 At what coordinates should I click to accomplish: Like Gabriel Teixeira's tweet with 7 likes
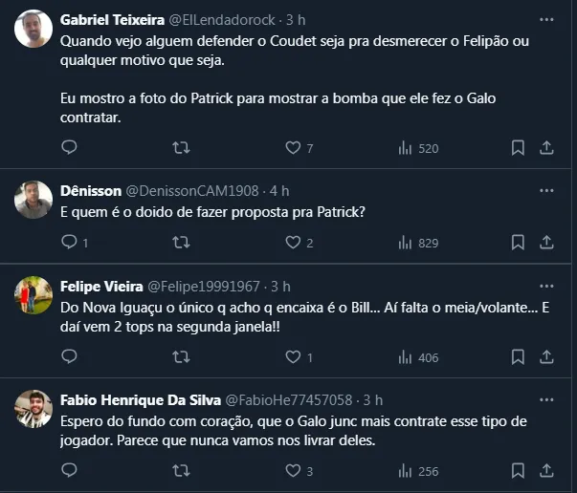[x=293, y=147]
